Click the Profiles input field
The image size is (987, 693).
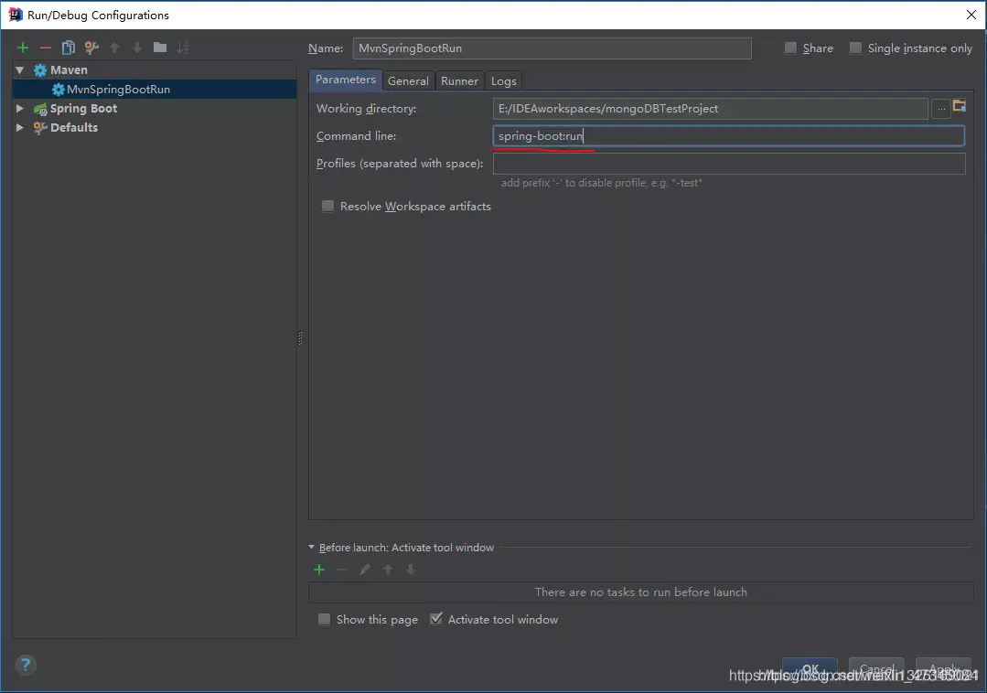[729, 164]
